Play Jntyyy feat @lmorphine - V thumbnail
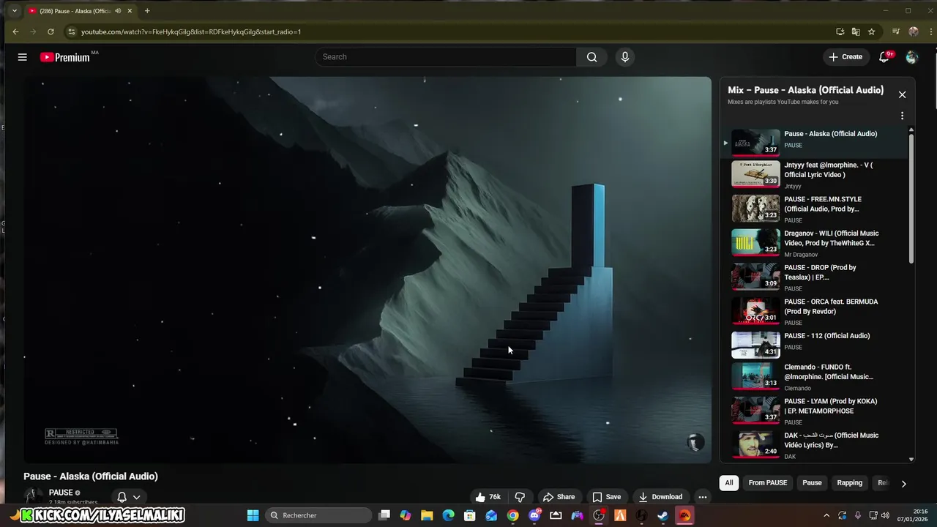This screenshot has width=937, height=527. click(755, 174)
